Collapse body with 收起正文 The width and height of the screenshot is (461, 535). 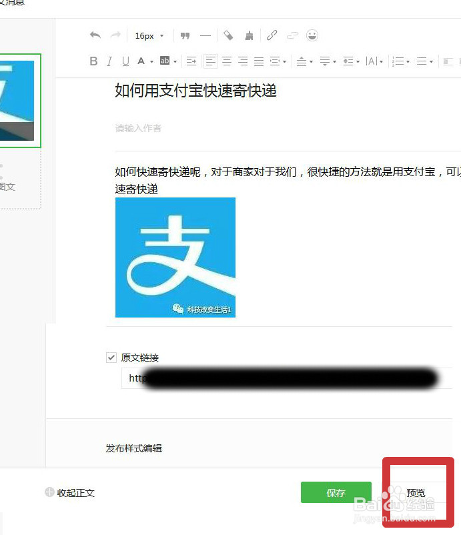[76, 493]
